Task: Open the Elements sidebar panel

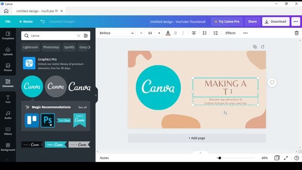Action: pos(8,83)
